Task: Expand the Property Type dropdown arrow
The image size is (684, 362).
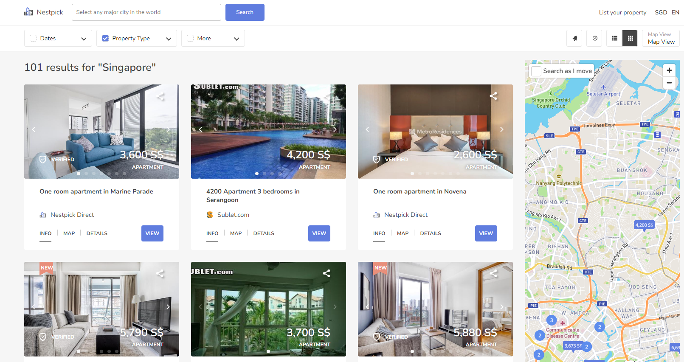Action: click(x=169, y=39)
